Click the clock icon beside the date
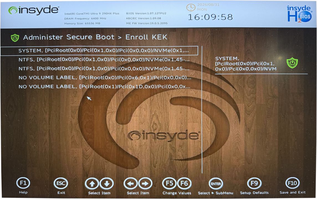The height and width of the screenshot is (199, 317). pyautogui.click(x=191, y=7)
